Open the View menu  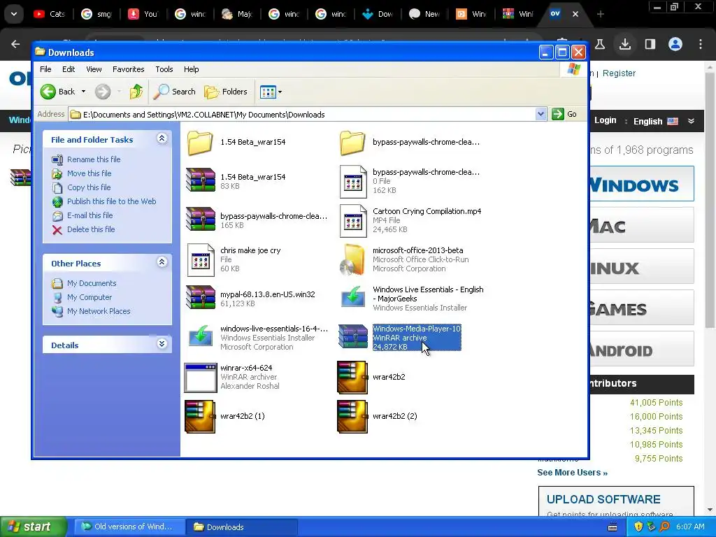(x=94, y=69)
